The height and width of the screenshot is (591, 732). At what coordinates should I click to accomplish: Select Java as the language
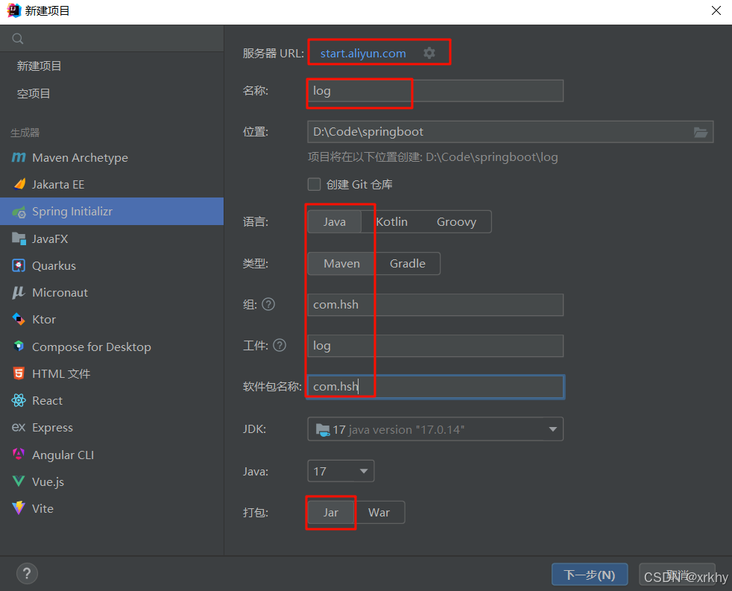(334, 222)
